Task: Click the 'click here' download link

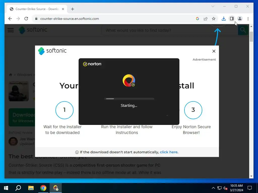Action: 169,152
